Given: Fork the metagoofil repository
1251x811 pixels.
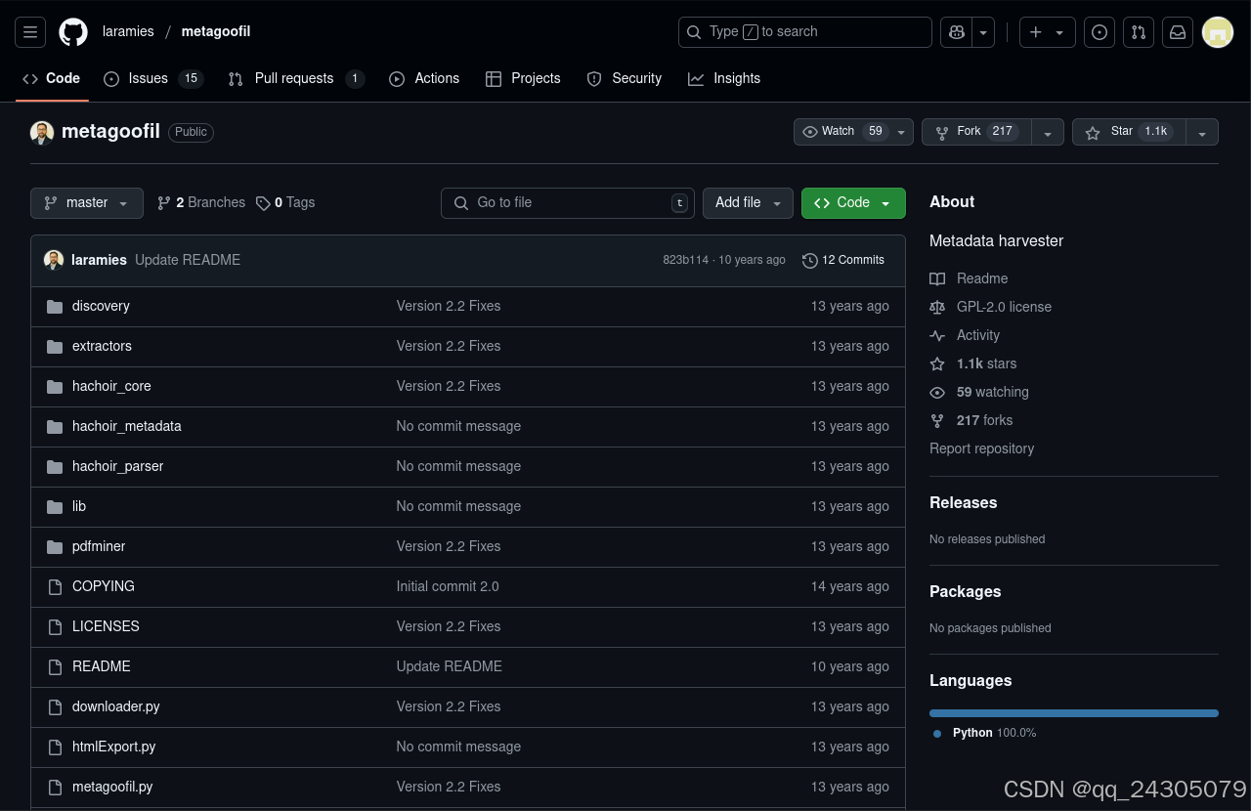Looking at the screenshot, I should point(976,132).
